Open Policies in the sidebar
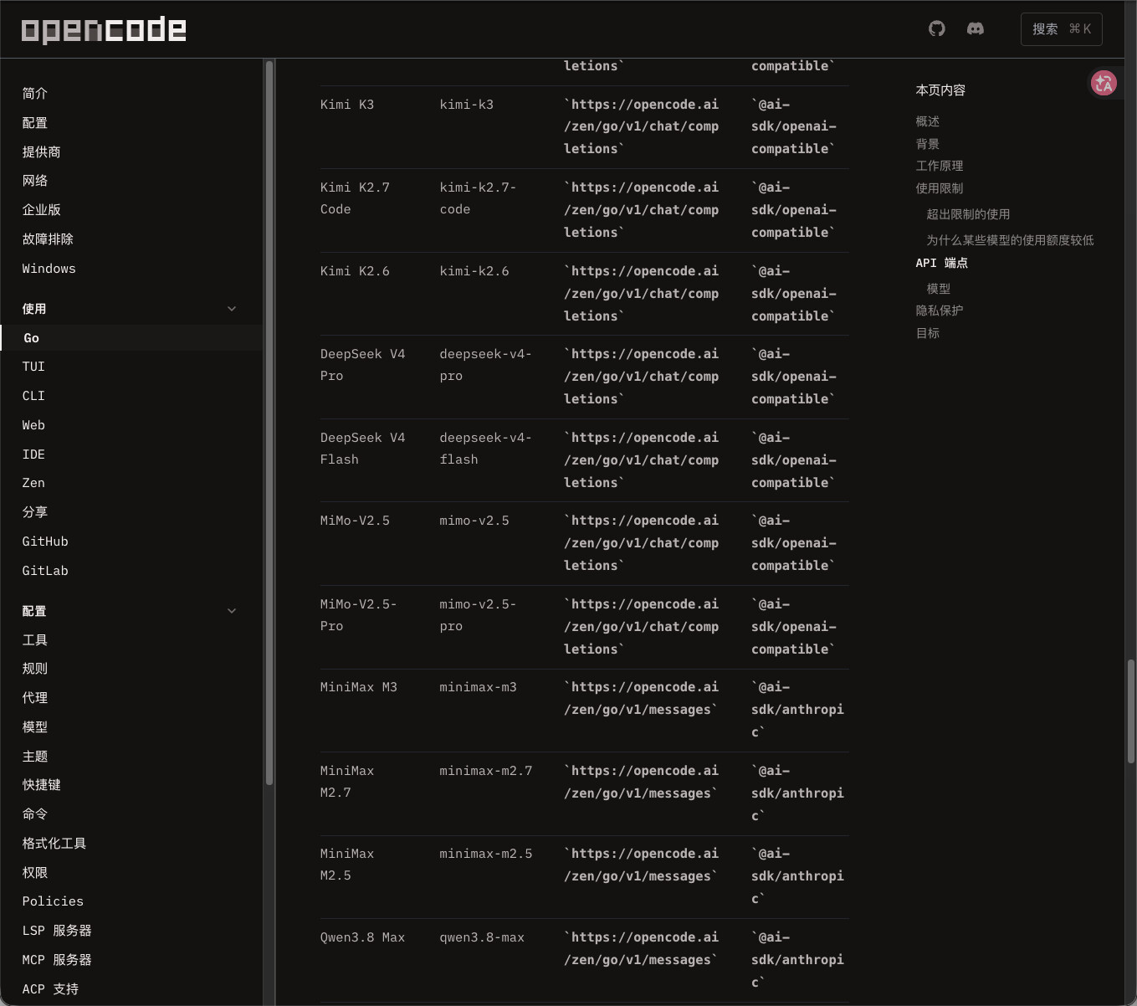This screenshot has width=1137, height=1006. point(53,901)
